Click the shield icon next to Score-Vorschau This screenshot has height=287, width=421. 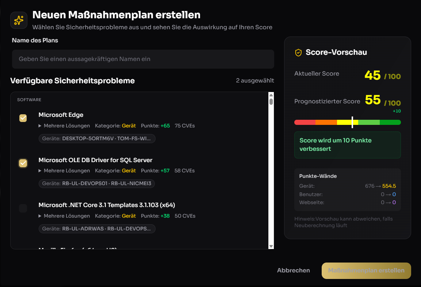coord(298,53)
